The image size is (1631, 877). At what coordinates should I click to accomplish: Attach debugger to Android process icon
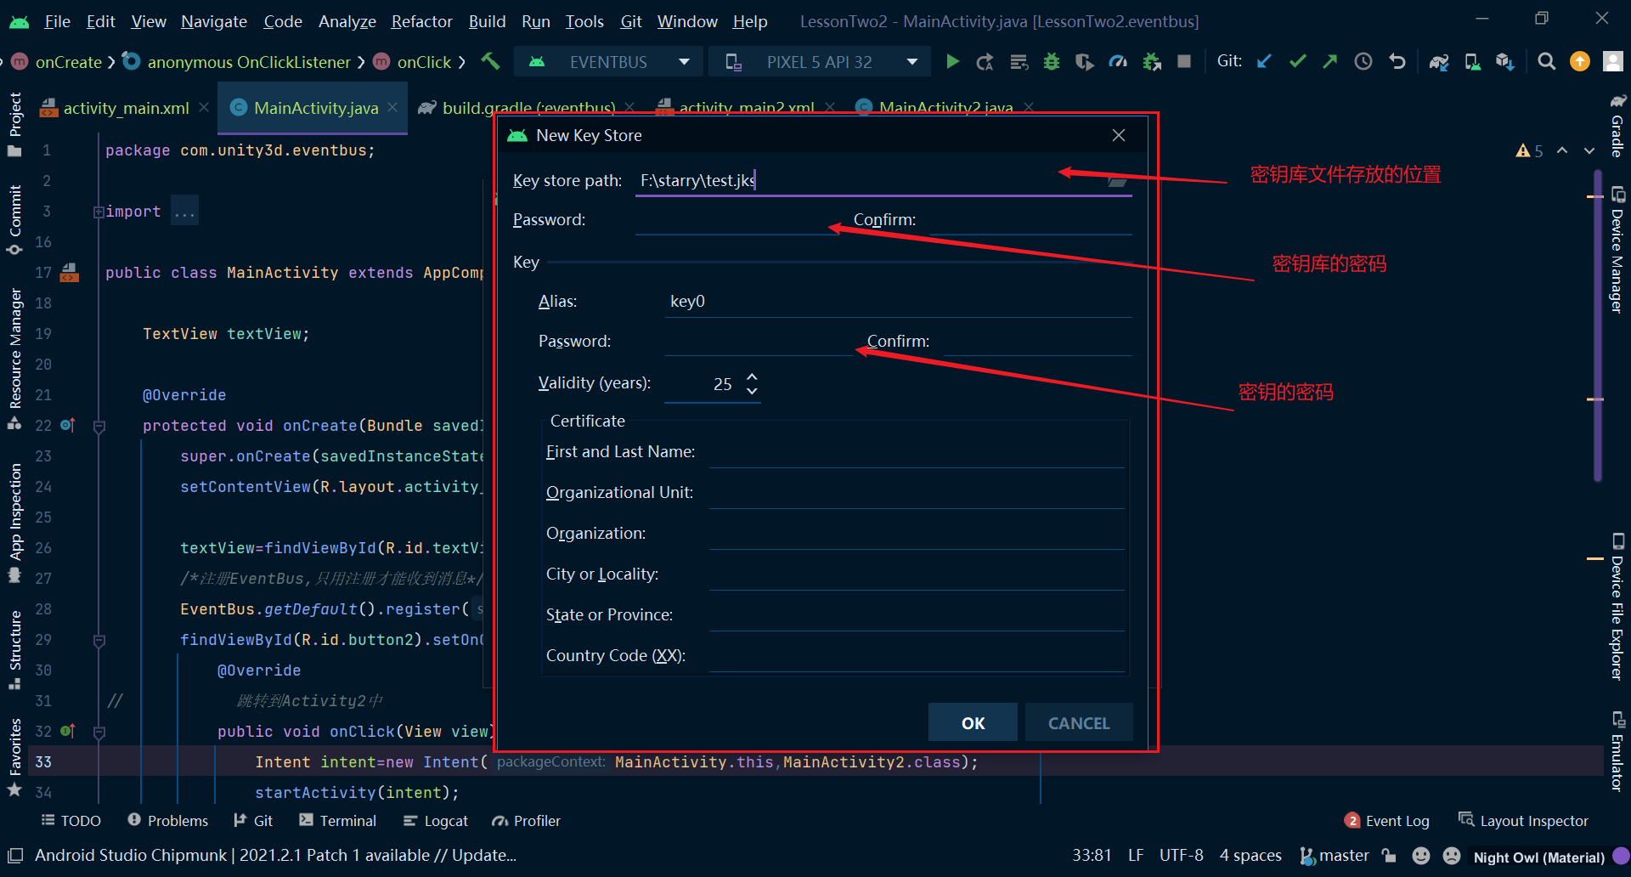[1152, 61]
